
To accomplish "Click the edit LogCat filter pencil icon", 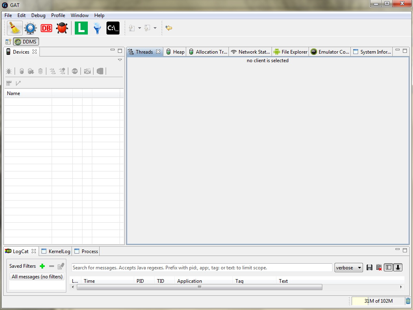I will 61,266.
